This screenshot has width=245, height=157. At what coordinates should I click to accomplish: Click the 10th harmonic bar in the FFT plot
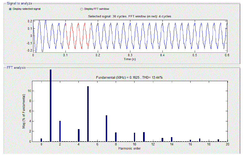135,137
